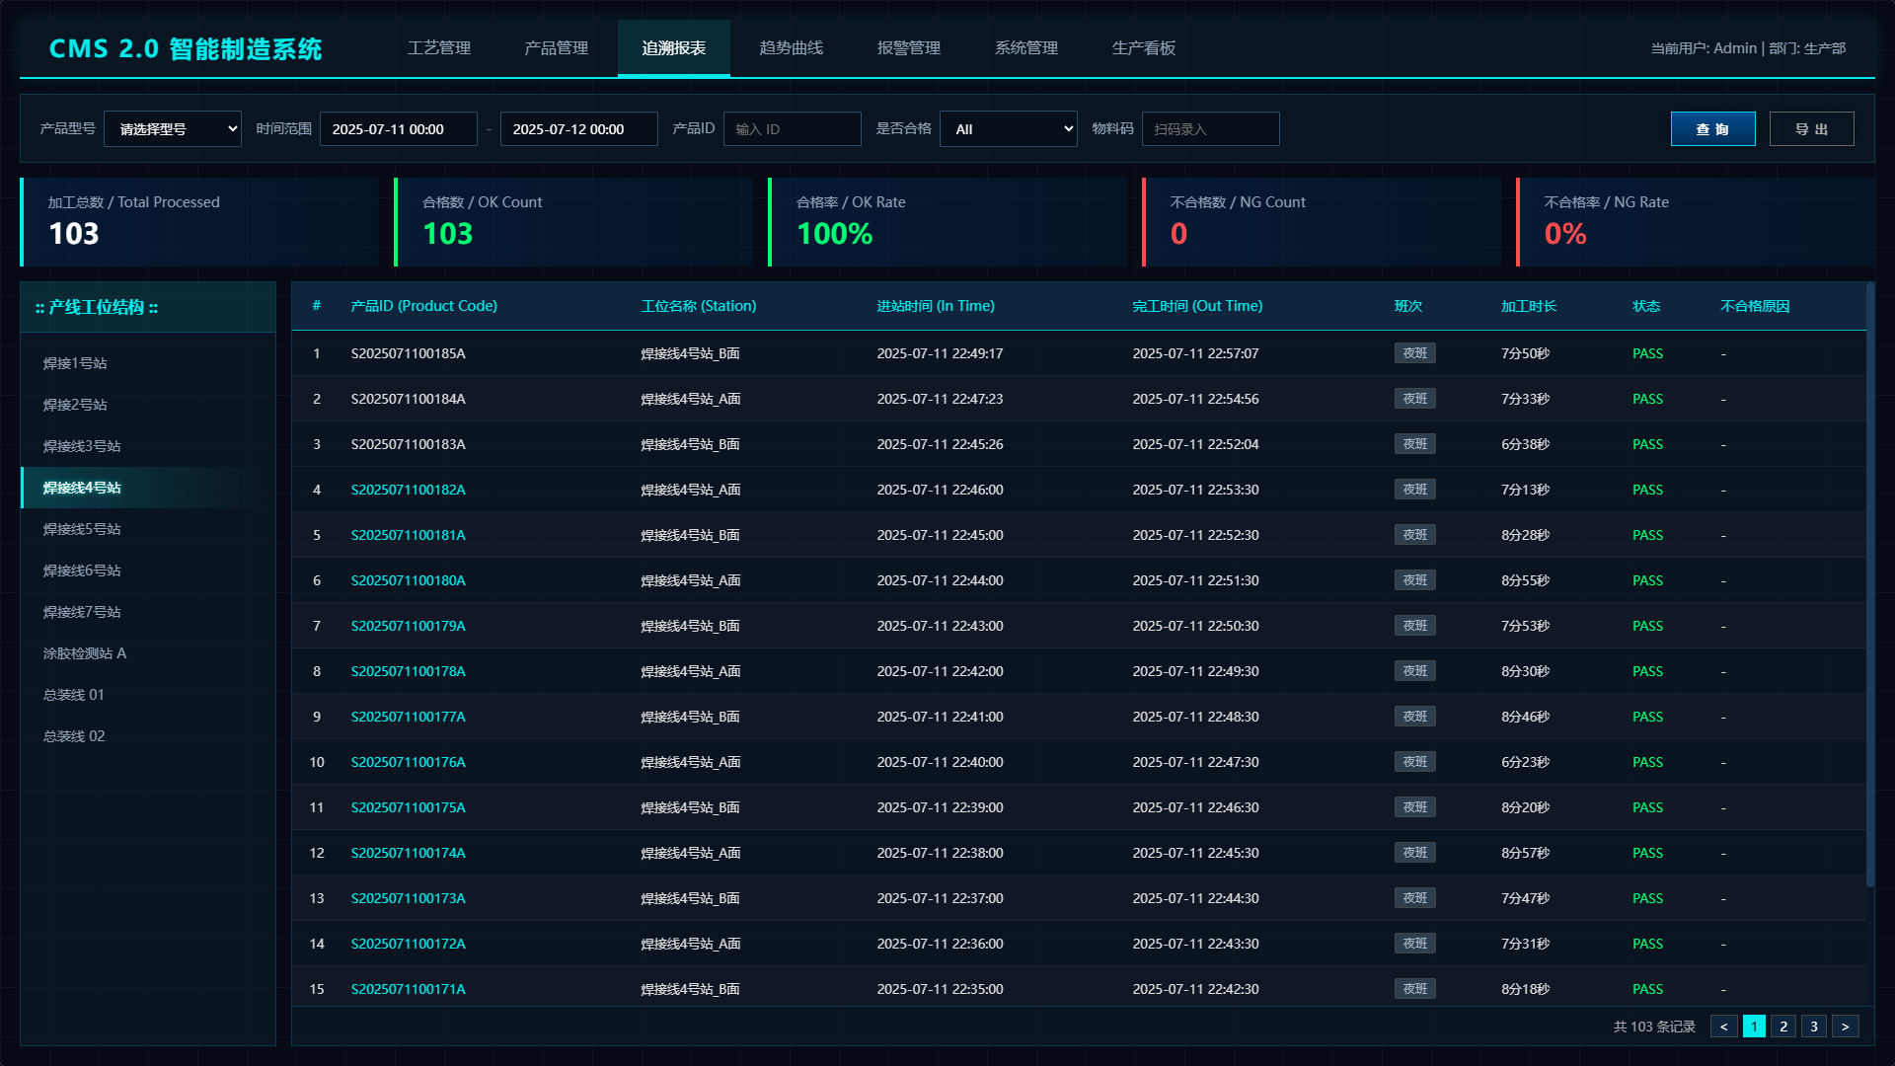This screenshot has width=1895, height=1066.
Task: Open the 趋势曲线 tab
Action: click(791, 48)
